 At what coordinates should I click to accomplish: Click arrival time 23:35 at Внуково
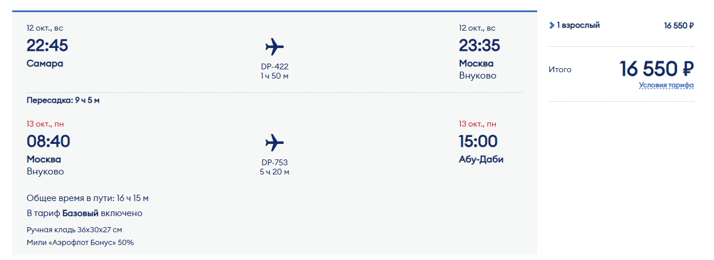pyautogui.click(x=479, y=45)
